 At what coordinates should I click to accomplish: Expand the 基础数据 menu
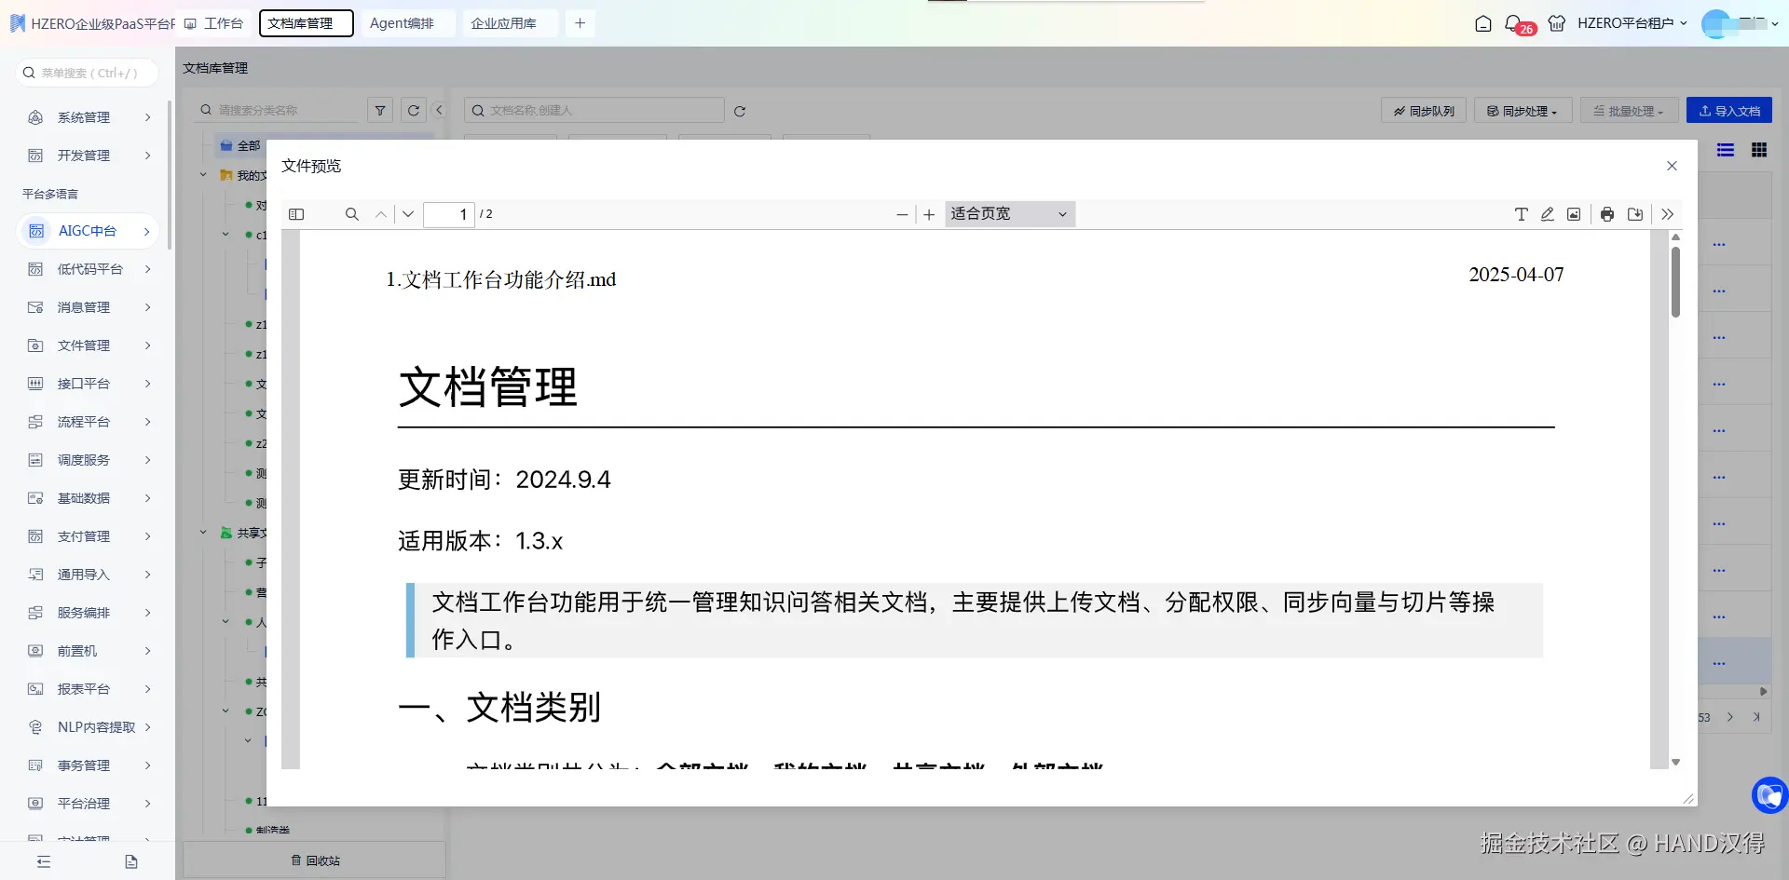pos(89,498)
